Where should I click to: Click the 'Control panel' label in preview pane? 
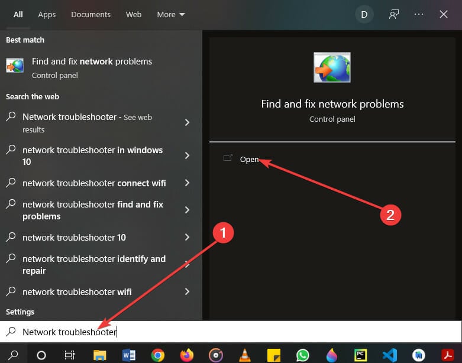click(x=332, y=119)
